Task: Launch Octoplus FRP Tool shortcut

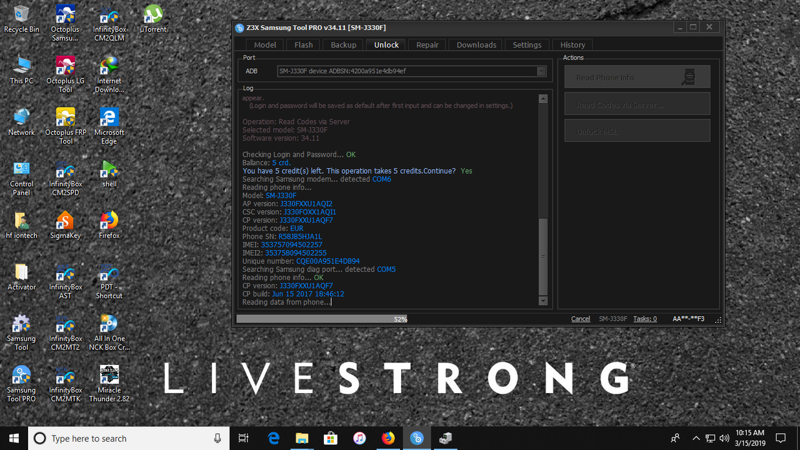Action: coord(65,126)
